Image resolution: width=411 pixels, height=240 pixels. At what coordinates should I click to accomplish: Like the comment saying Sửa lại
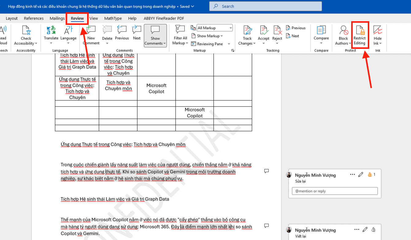[370, 175]
